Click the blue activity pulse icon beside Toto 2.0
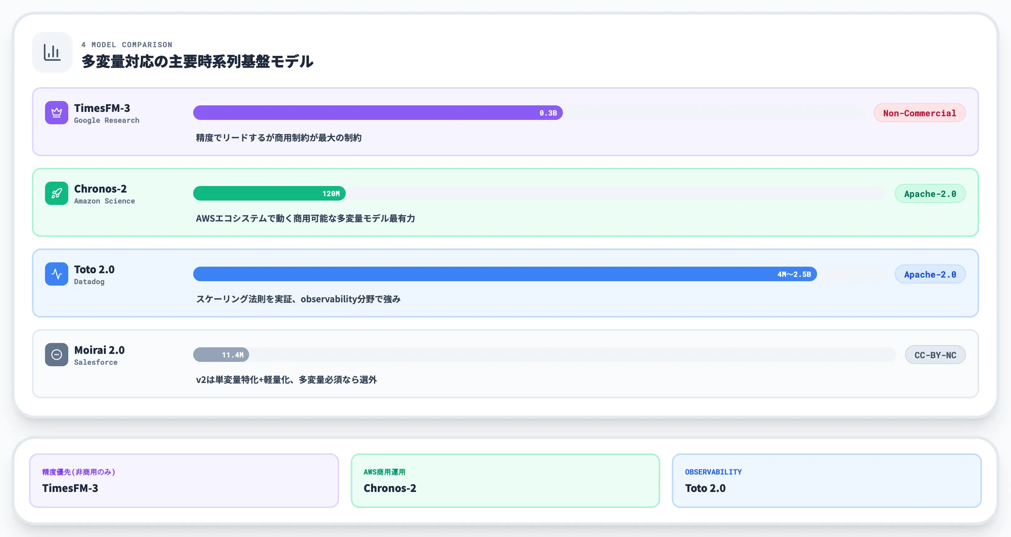This screenshot has width=1011, height=537. point(57,274)
